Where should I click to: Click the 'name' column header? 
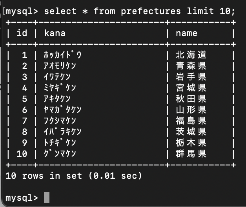[x=186, y=33]
